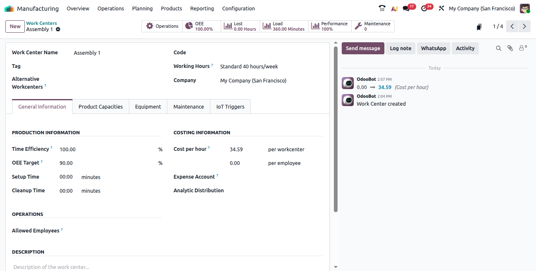Screen dimensions: 536x271
Task: Click the gear icon beside Assembly 1
Action: (58, 29)
